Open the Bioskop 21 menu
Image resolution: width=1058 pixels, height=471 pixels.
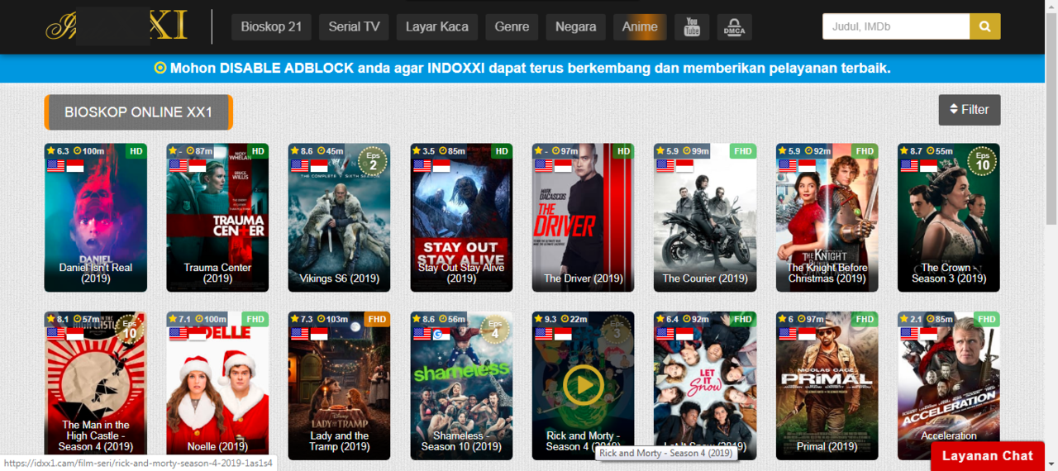pyautogui.click(x=271, y=26)
